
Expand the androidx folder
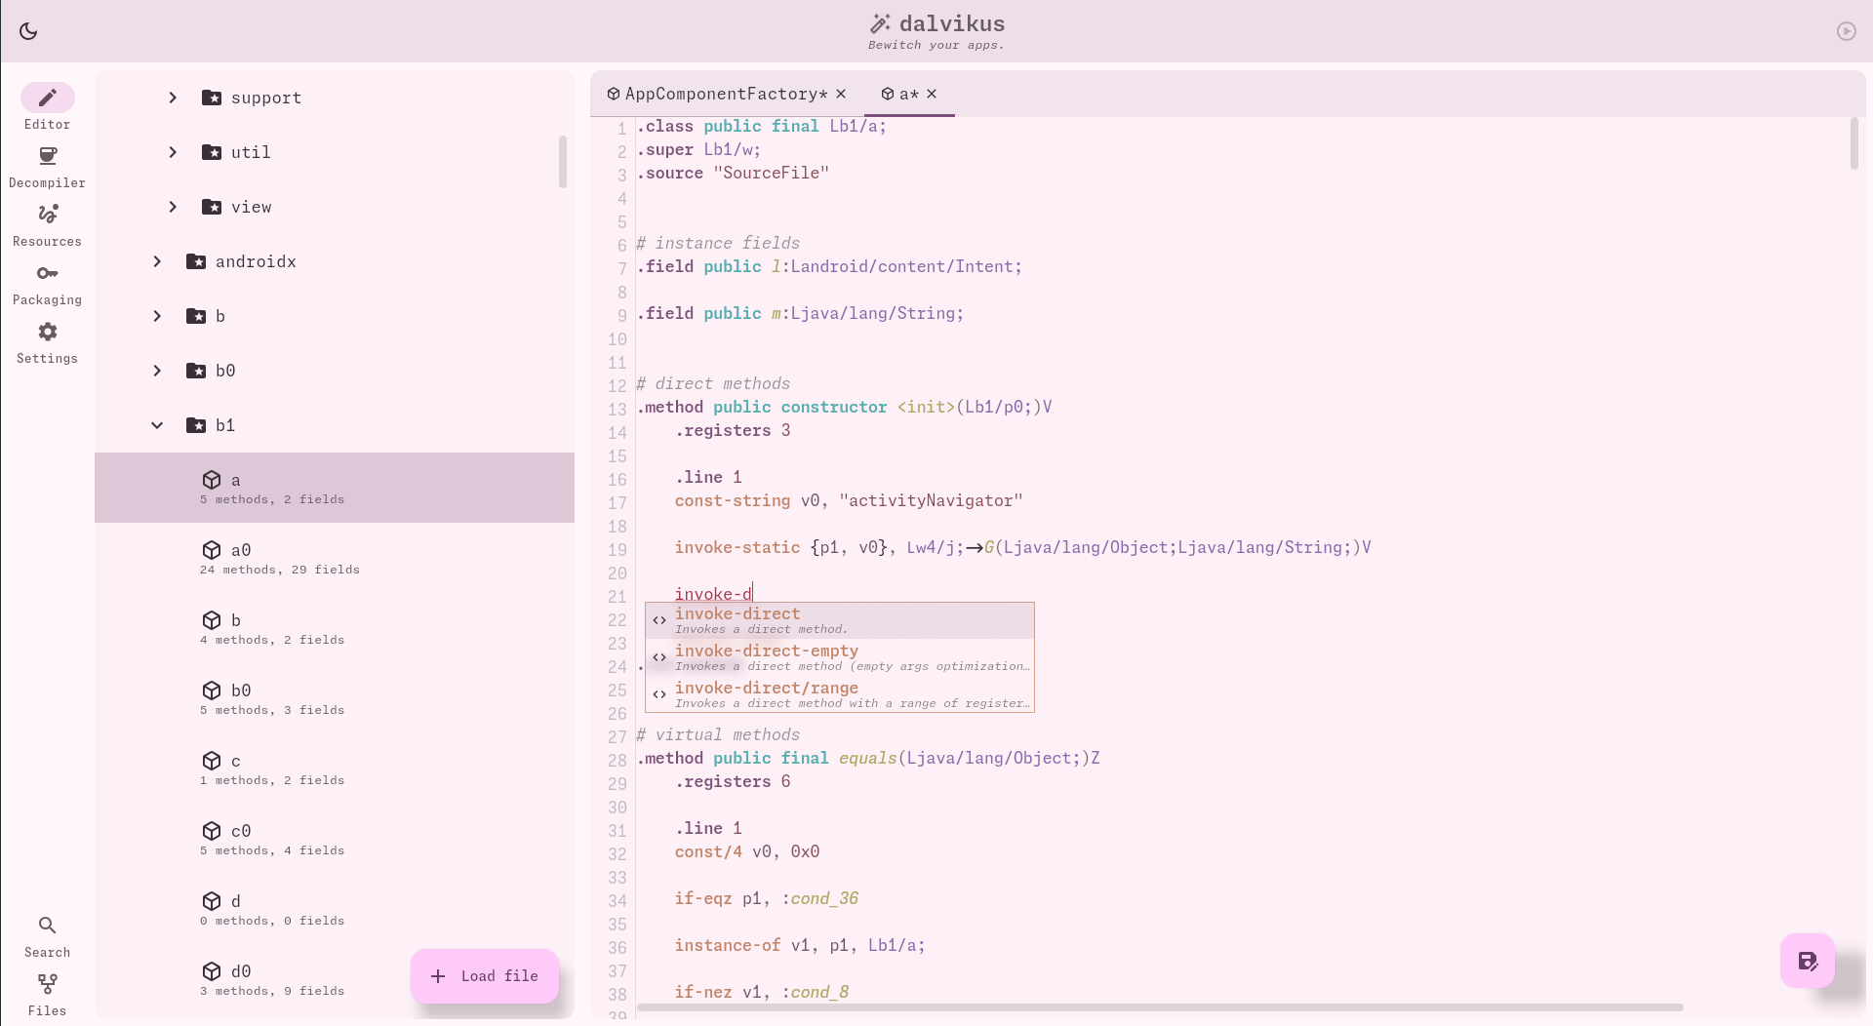pyautogui.click(x=157, y=261)
